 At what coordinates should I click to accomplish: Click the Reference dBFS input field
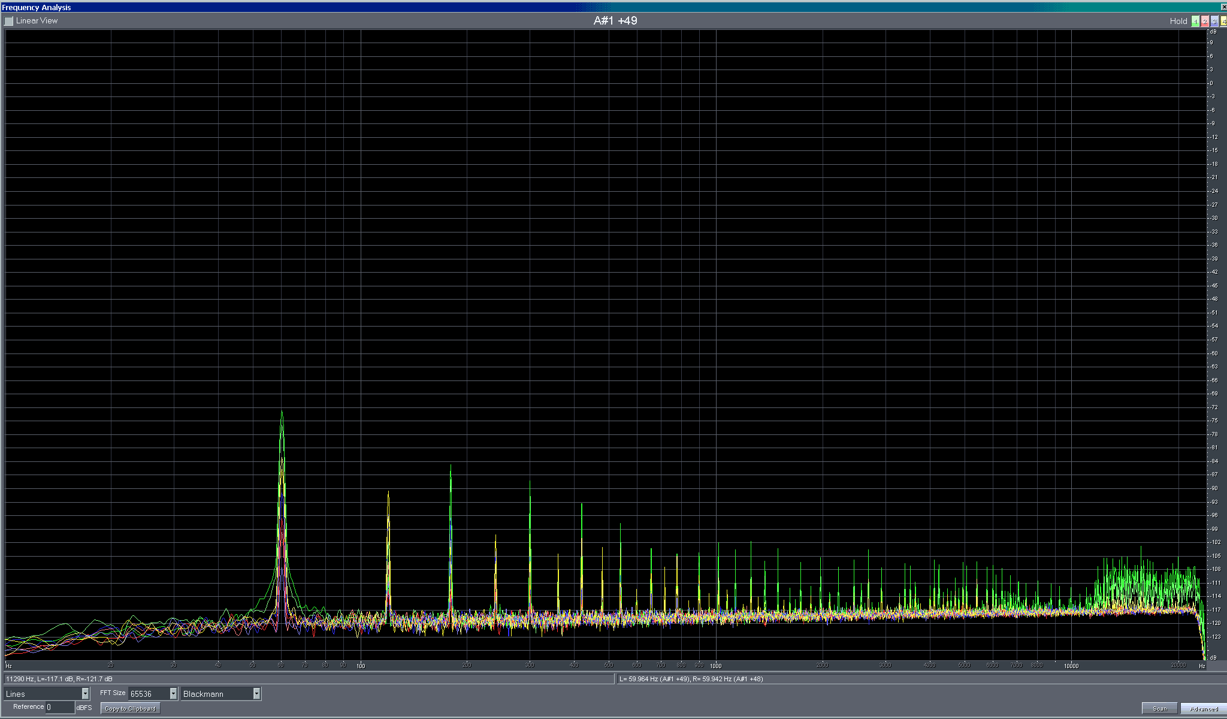[x=60, y=708]
